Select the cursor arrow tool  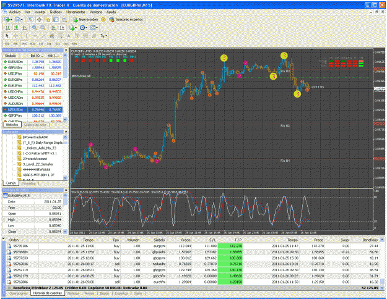click(x=7, y=36)
